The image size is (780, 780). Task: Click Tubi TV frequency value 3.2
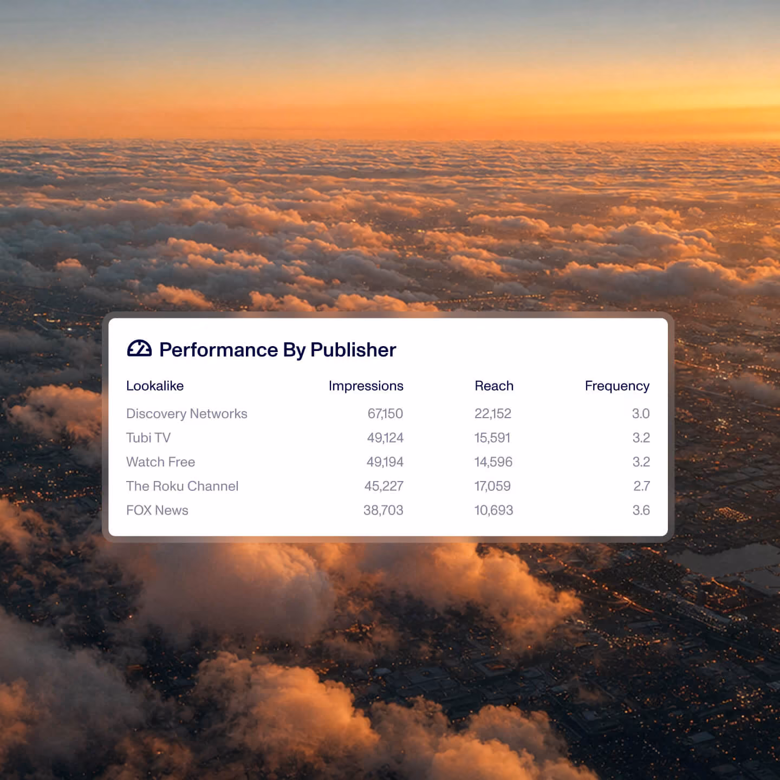click(641, 438)
